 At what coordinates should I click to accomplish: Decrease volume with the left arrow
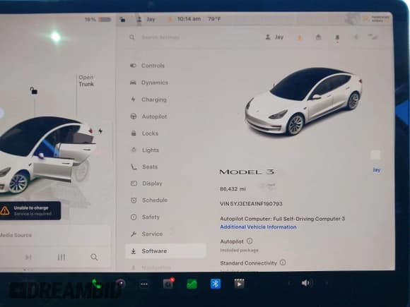click(289, 283)
